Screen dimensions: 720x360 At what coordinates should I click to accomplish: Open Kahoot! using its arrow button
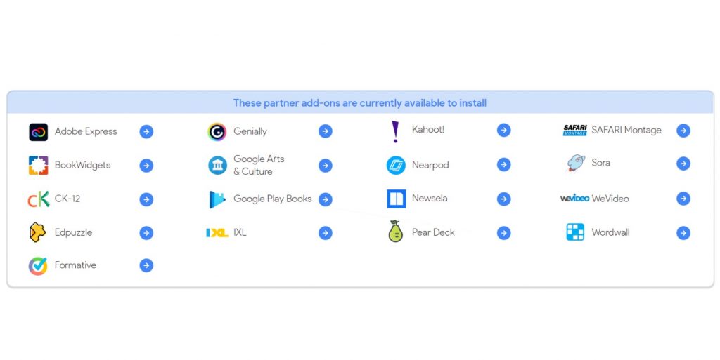[x=503, y=131]
